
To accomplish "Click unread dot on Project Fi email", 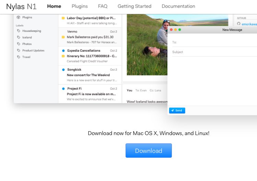I will pyautogui.click(x=63, y=89).
